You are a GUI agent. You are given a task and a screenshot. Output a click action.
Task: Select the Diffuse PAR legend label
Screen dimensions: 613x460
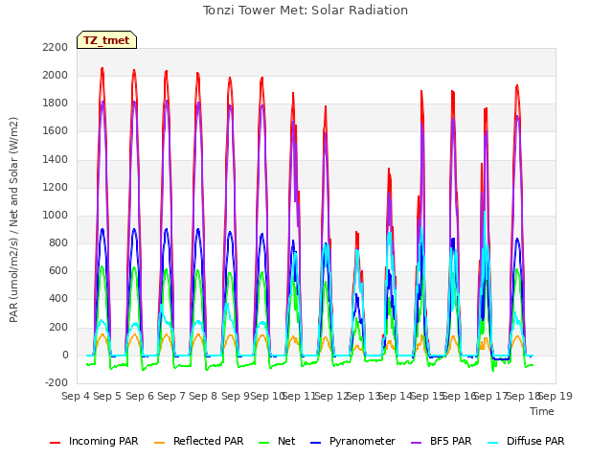pos(535,441)
